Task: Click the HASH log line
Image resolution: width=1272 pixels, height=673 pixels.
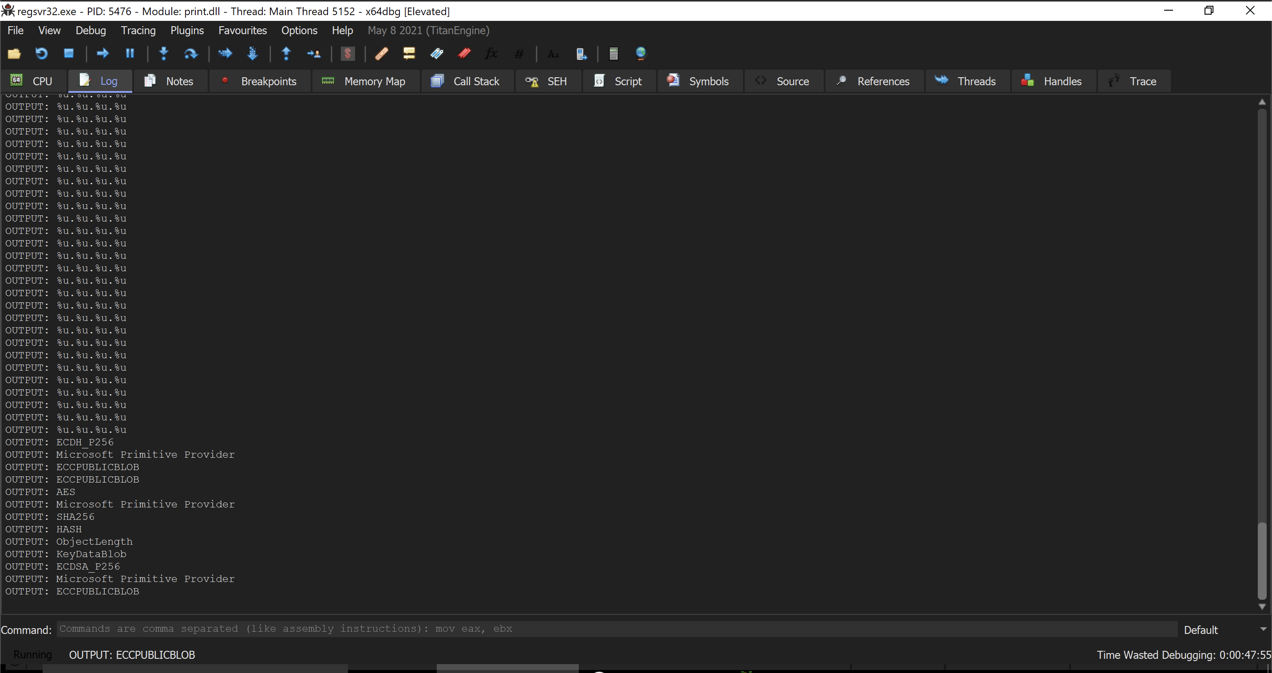Action: (x=43, y=529)
